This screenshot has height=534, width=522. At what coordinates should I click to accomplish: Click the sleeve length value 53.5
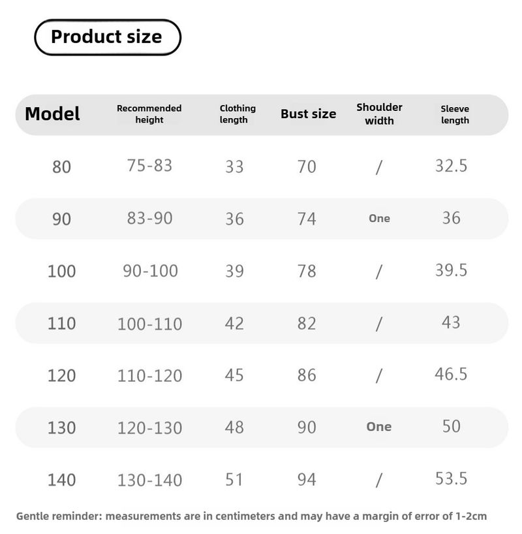tap(451, 479)
